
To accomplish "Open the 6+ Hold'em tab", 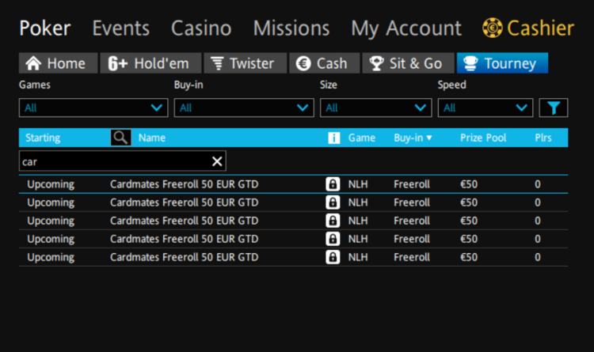I will (x=150, y=63).
